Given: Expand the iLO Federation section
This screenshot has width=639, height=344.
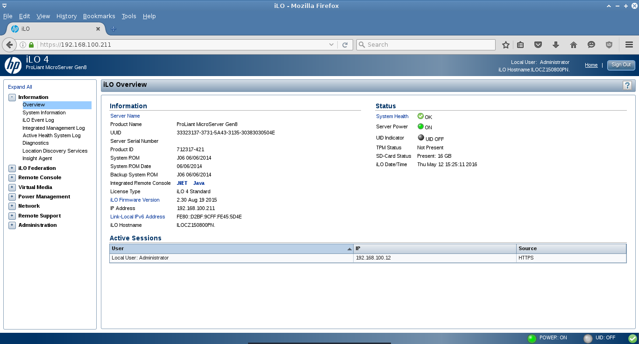Looking at the screenshot, I should point(12,168).
